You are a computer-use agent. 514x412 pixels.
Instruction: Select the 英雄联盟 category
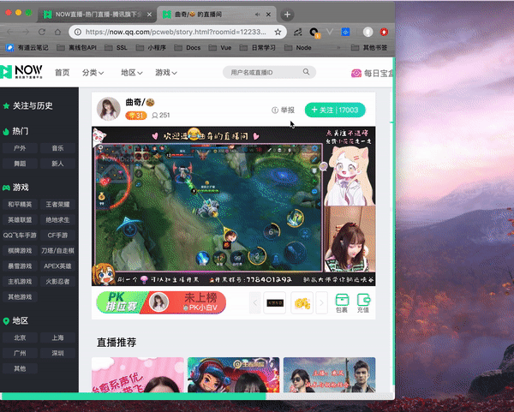coord(20,220)
